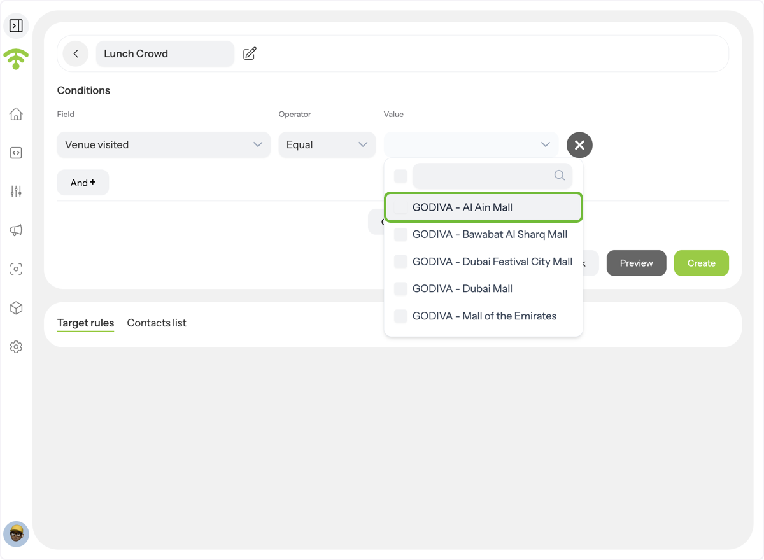Click the And + button
764x560 pixels.
(x=83, y=183)
